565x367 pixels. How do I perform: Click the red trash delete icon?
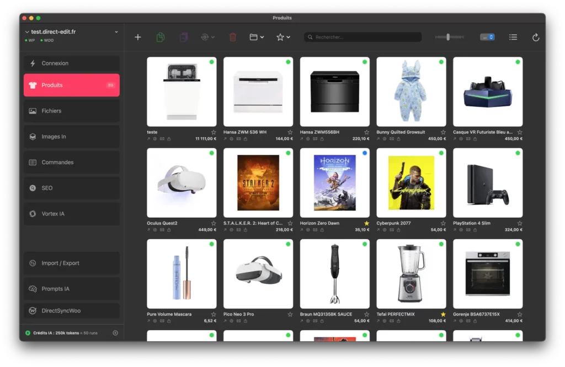coord(233,37)
